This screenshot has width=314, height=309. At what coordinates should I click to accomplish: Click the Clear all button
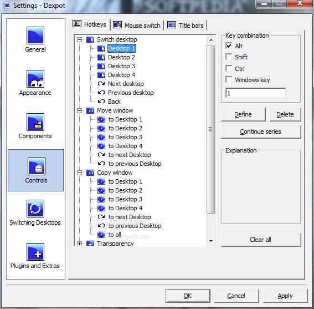(261, 240)
